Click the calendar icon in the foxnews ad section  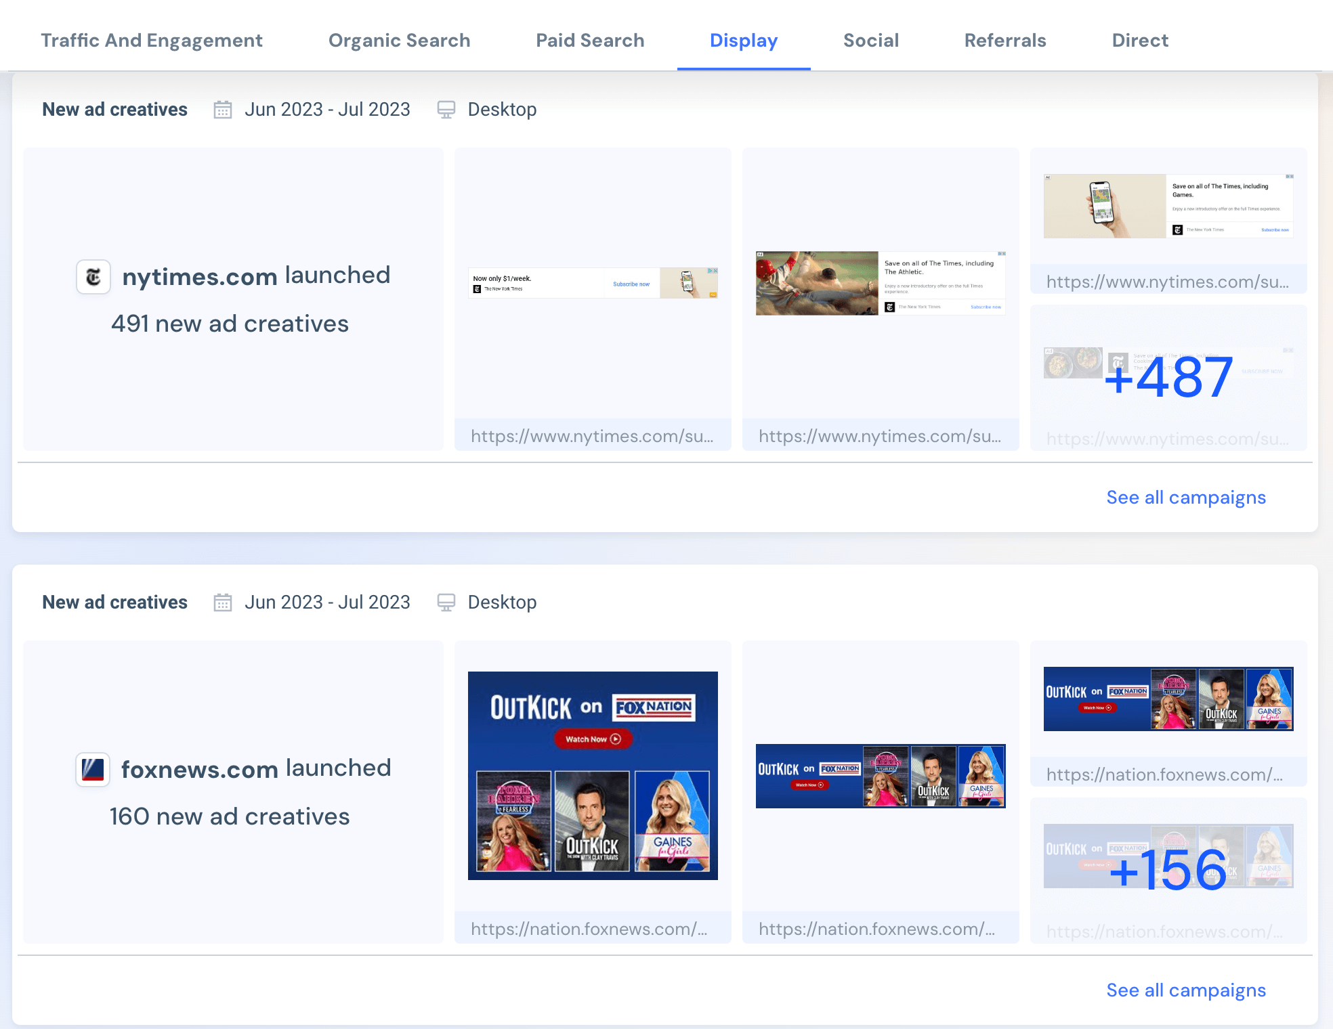click(x=224, y=602)
